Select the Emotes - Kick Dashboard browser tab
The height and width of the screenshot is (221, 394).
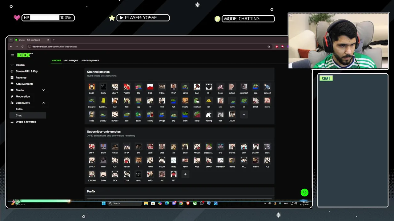point(32,40)
